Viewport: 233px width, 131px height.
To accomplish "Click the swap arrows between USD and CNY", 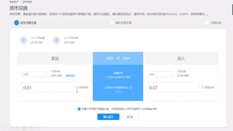I will tap(118, 58).
